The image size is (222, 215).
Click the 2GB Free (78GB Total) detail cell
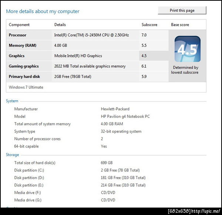(x=73, y=76)
